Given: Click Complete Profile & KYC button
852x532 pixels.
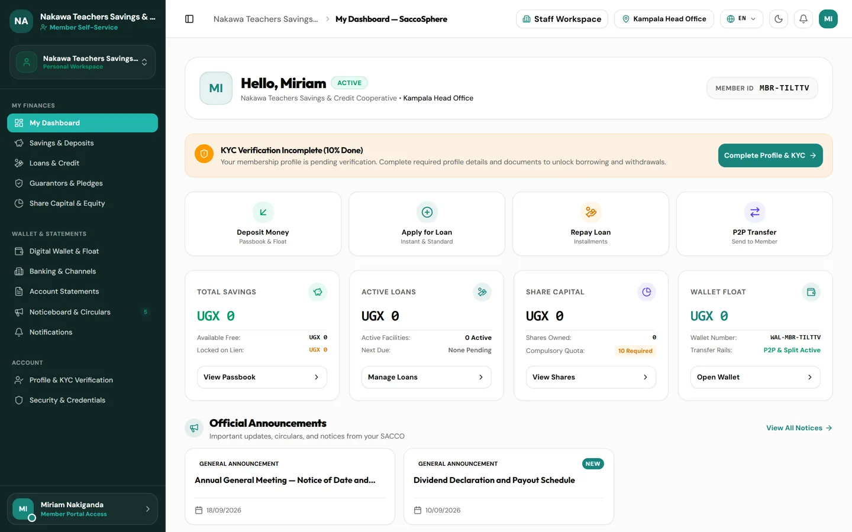Looking at the screenshot, I should point(770,155).
